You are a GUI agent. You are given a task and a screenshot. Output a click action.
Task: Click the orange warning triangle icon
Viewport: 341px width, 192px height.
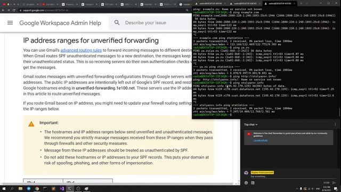click(31, 124)
